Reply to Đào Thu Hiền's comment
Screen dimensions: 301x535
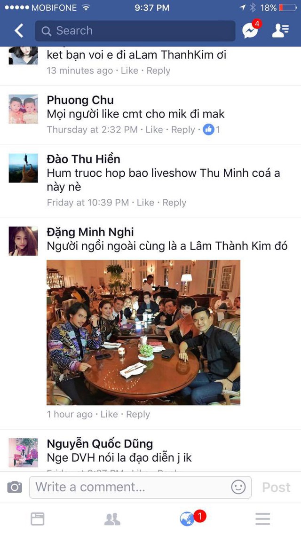(x=174, y=203)
